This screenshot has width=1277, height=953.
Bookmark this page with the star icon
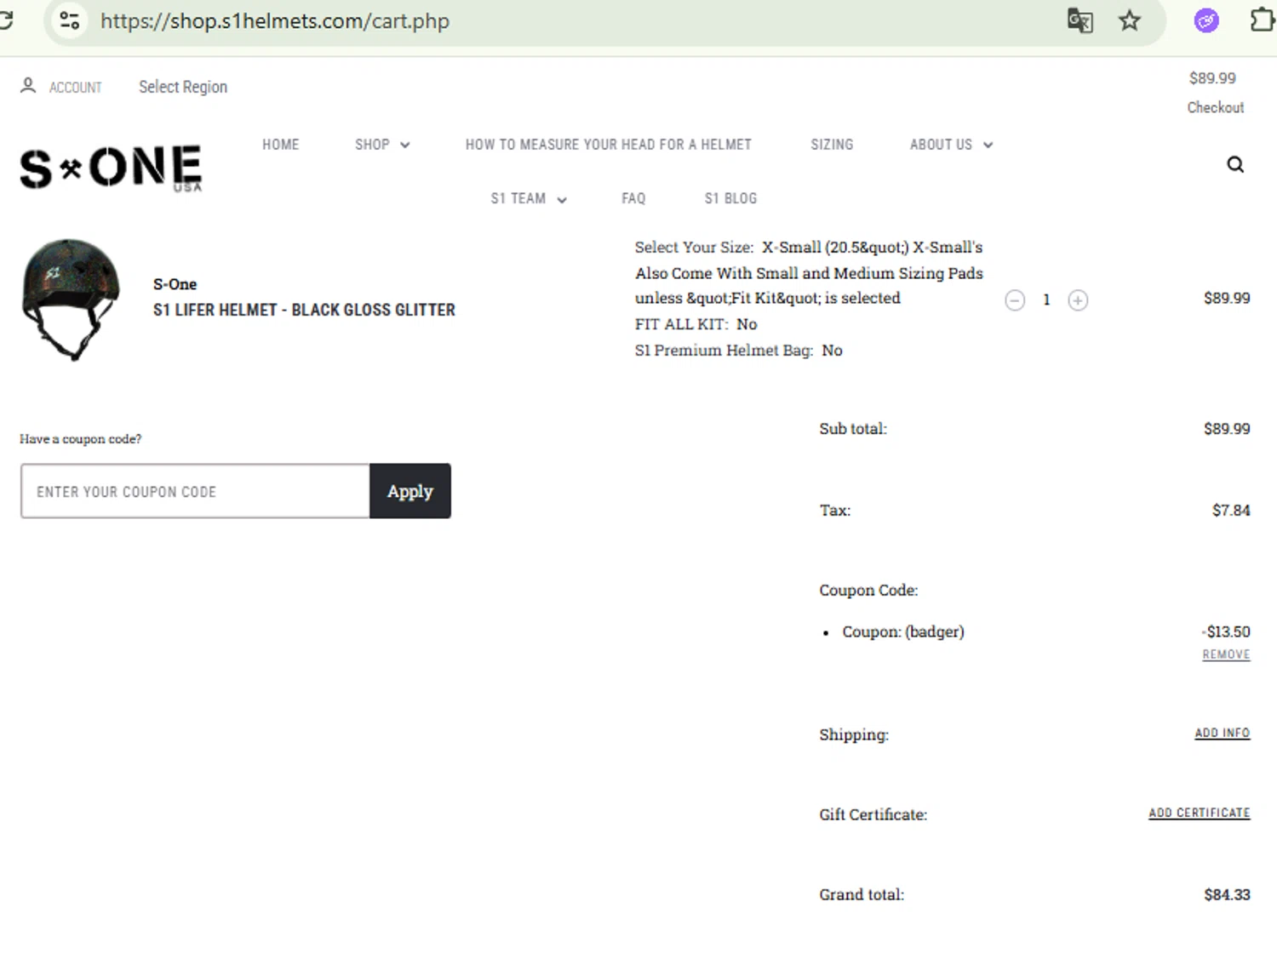[1130, 20]
